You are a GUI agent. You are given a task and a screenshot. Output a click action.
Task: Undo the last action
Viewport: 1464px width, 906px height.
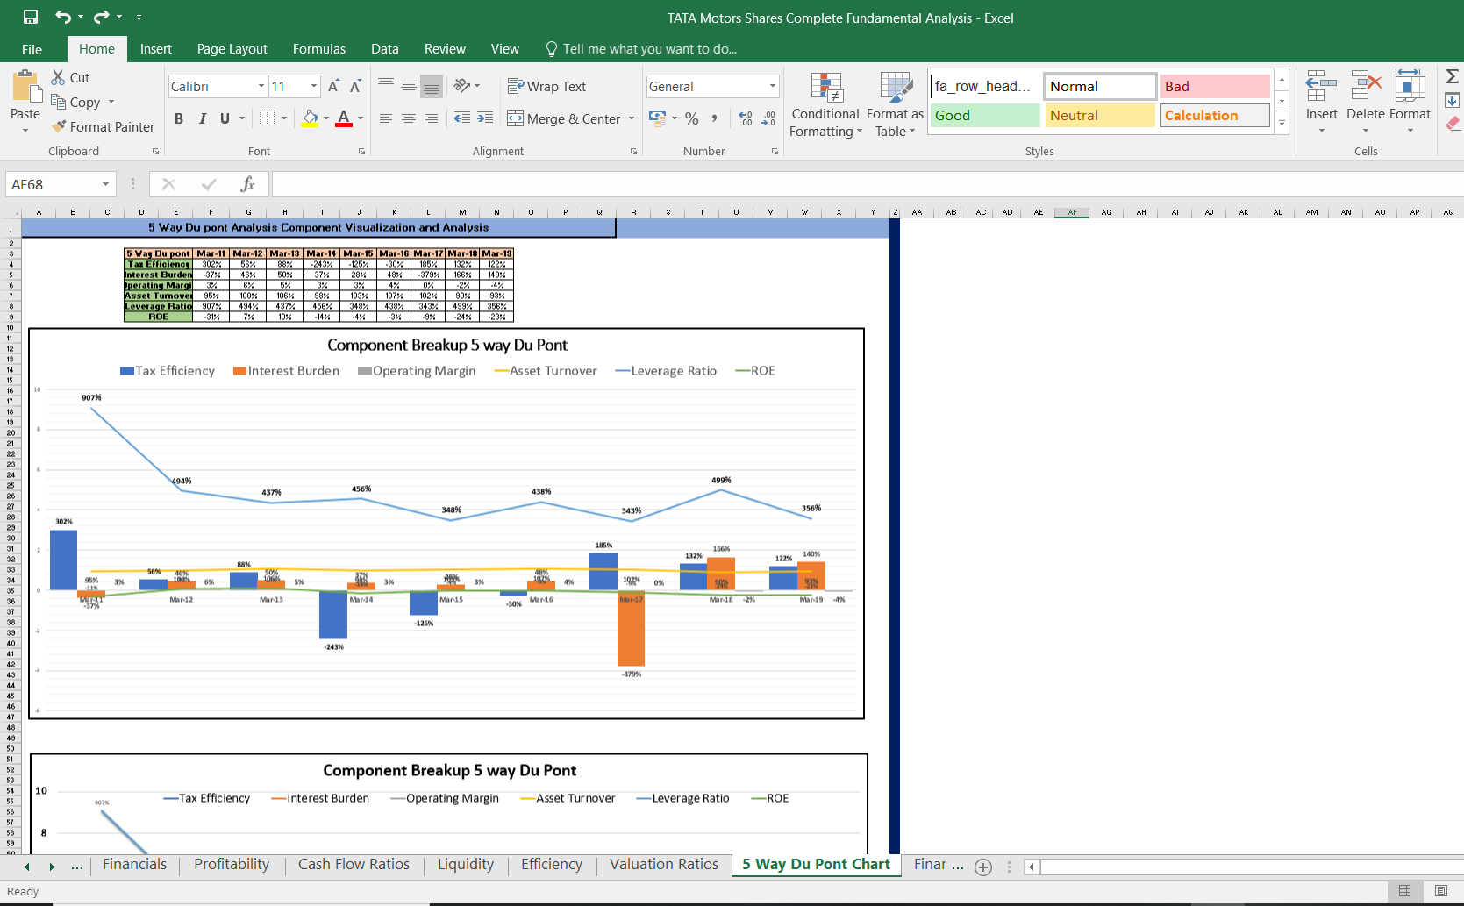click(x=63, y=17)
